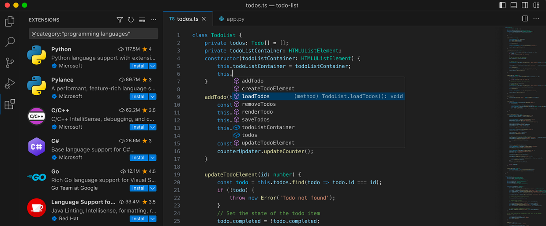Open Source Control view icon
This screenshot has height=226, width=546.
tap(10, 63)
